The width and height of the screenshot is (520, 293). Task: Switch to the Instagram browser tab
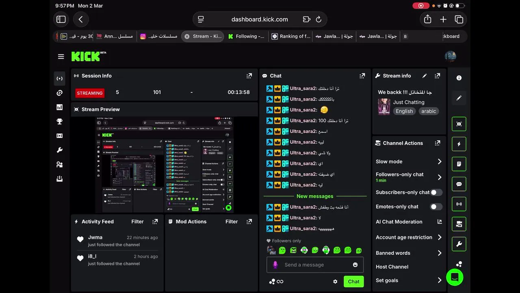tap(158, 36)
